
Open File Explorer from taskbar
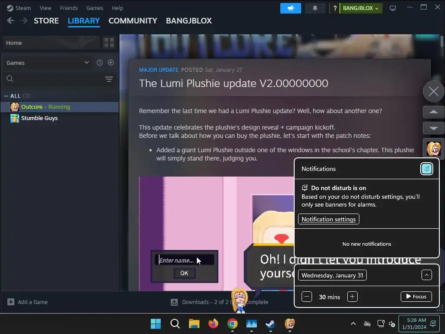[x=194, y=324]
